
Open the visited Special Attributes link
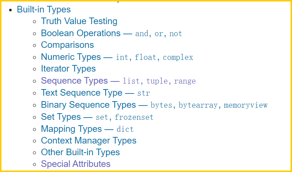point(75,164)
